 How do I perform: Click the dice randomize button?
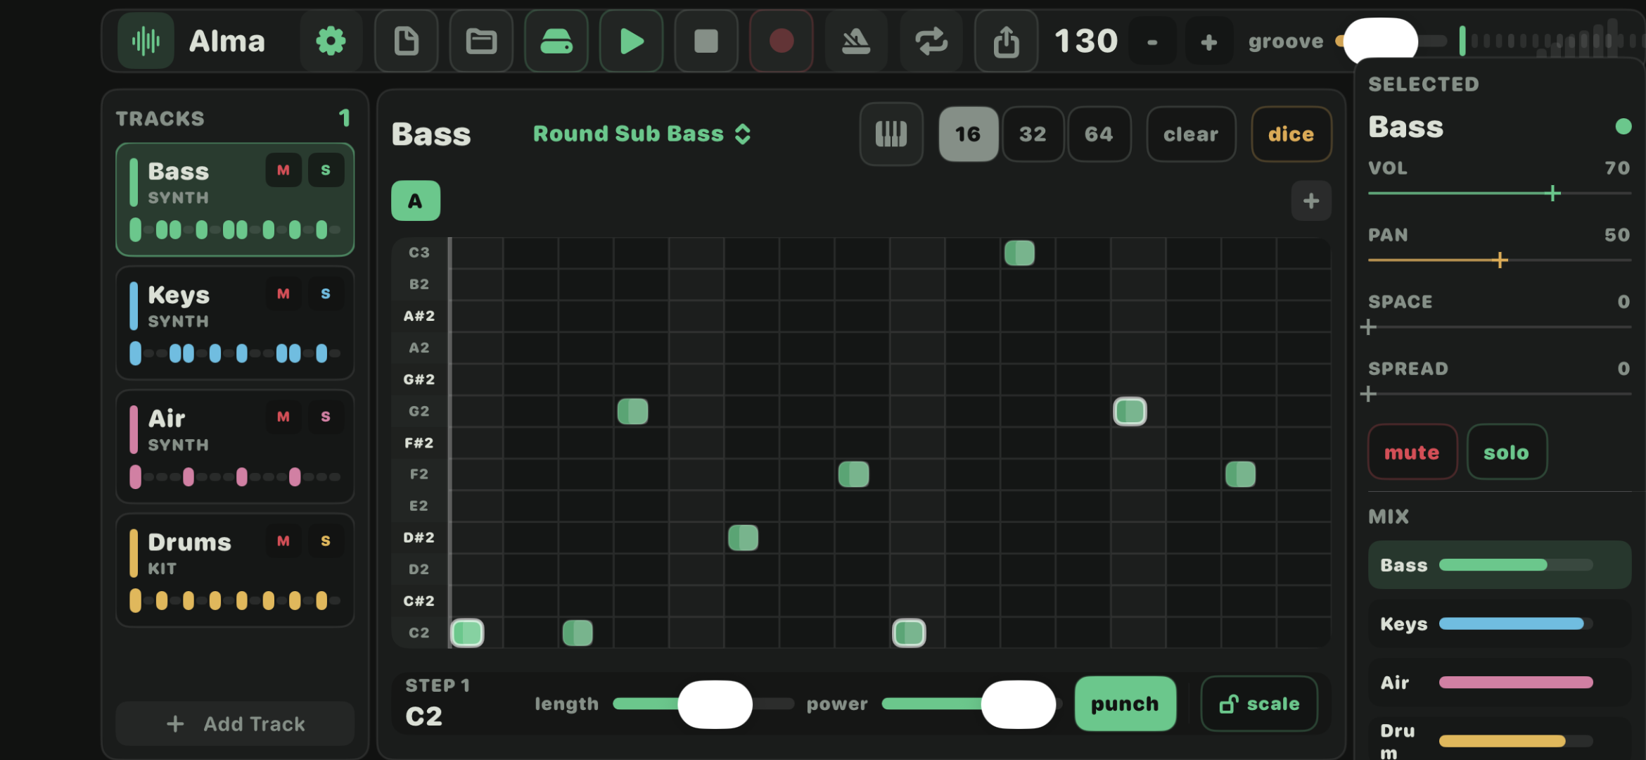[1291, 134]
